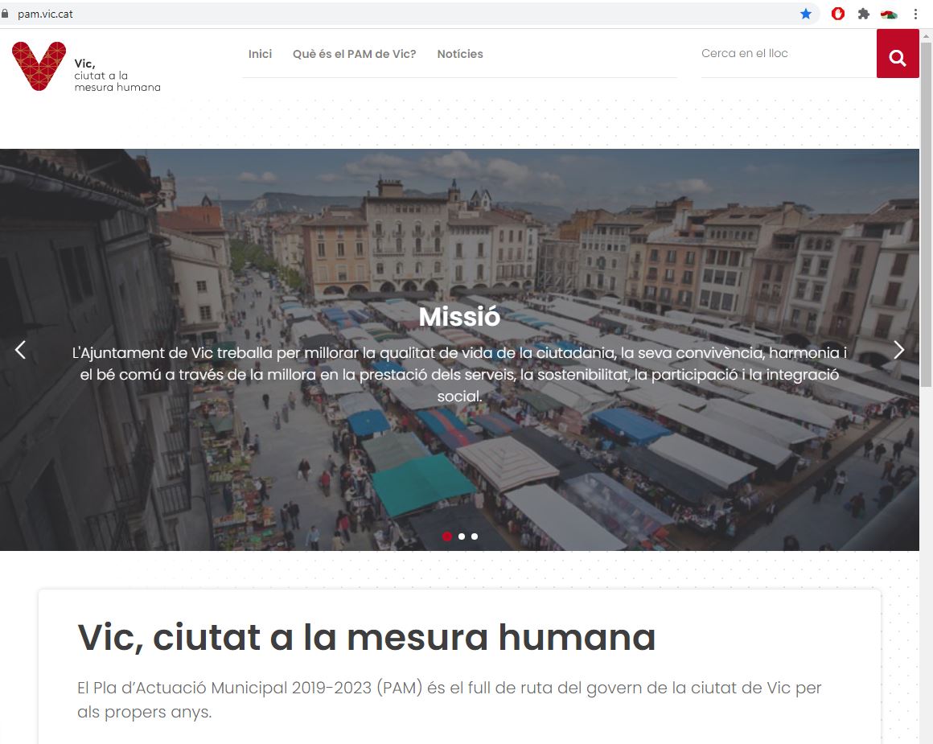Click the pam.vic.cat address bar URL
Screen dimensions: 933x744
[x=45, y=14]
